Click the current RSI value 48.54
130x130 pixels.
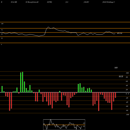[x=120, y=33]
